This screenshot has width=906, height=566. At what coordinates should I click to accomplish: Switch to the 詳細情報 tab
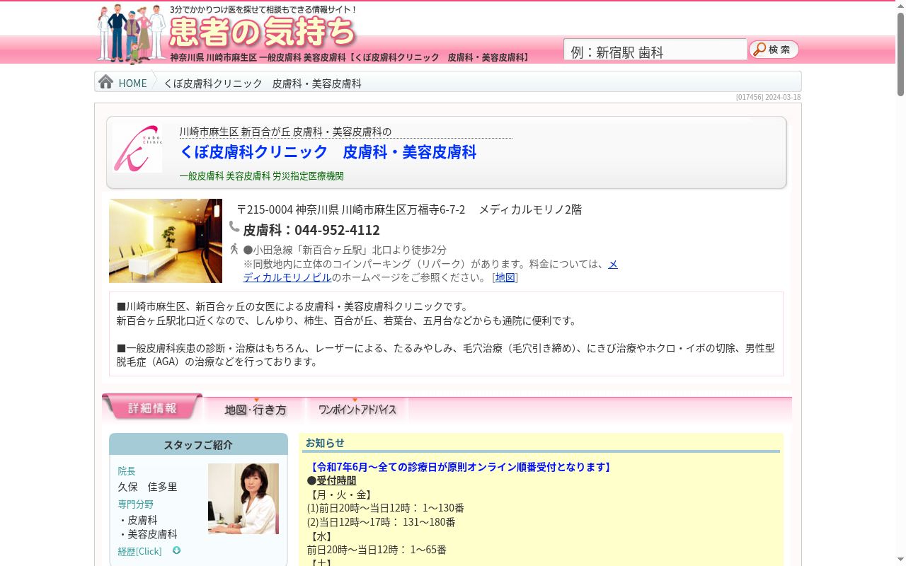152,408
